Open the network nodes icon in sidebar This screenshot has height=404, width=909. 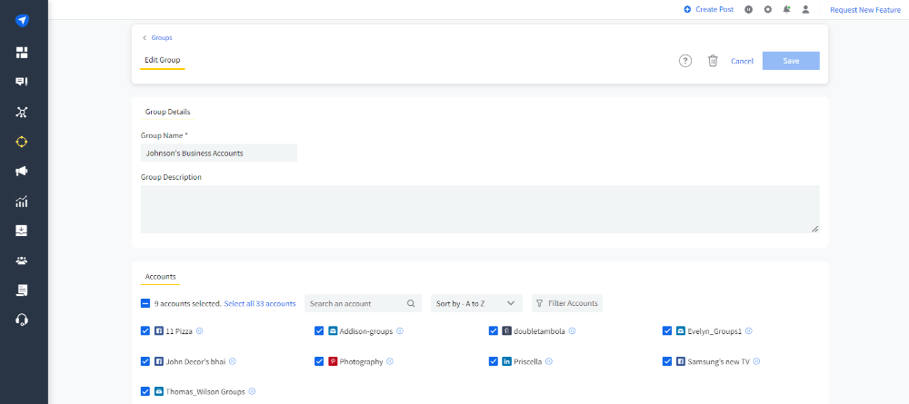22,113
